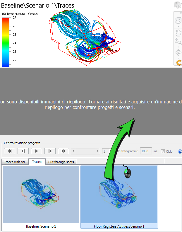Click the Temperatura - Celsius legend title

(x=20, y=14)
